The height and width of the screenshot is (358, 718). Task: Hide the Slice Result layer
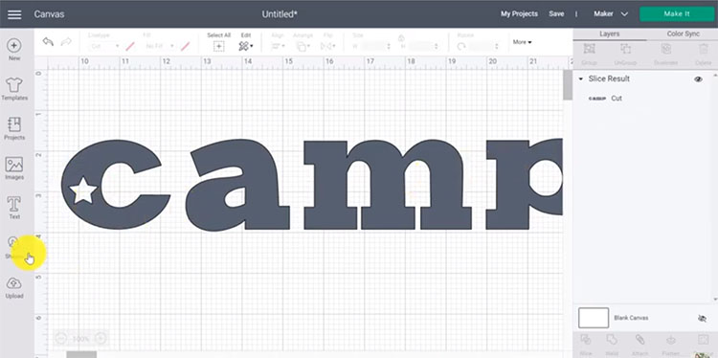[x=698, y=79]
